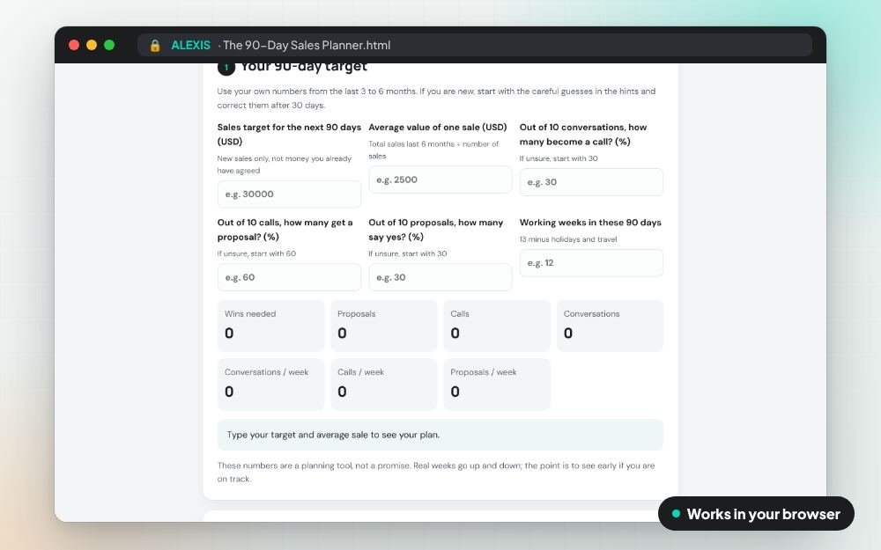
Task: Click the red close window dot
Action: coord(74,45)
